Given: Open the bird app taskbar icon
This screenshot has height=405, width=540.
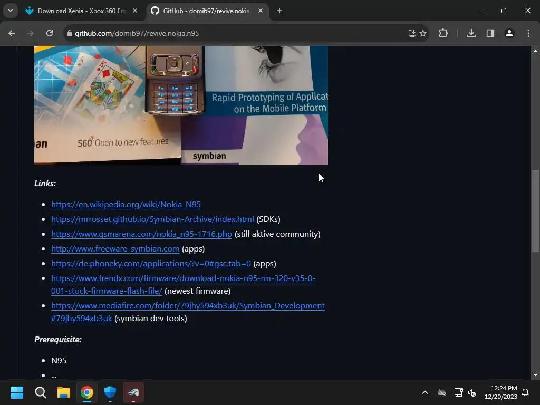Looking at the screenshot, I should pyautogui.click(x=133, y=392).
